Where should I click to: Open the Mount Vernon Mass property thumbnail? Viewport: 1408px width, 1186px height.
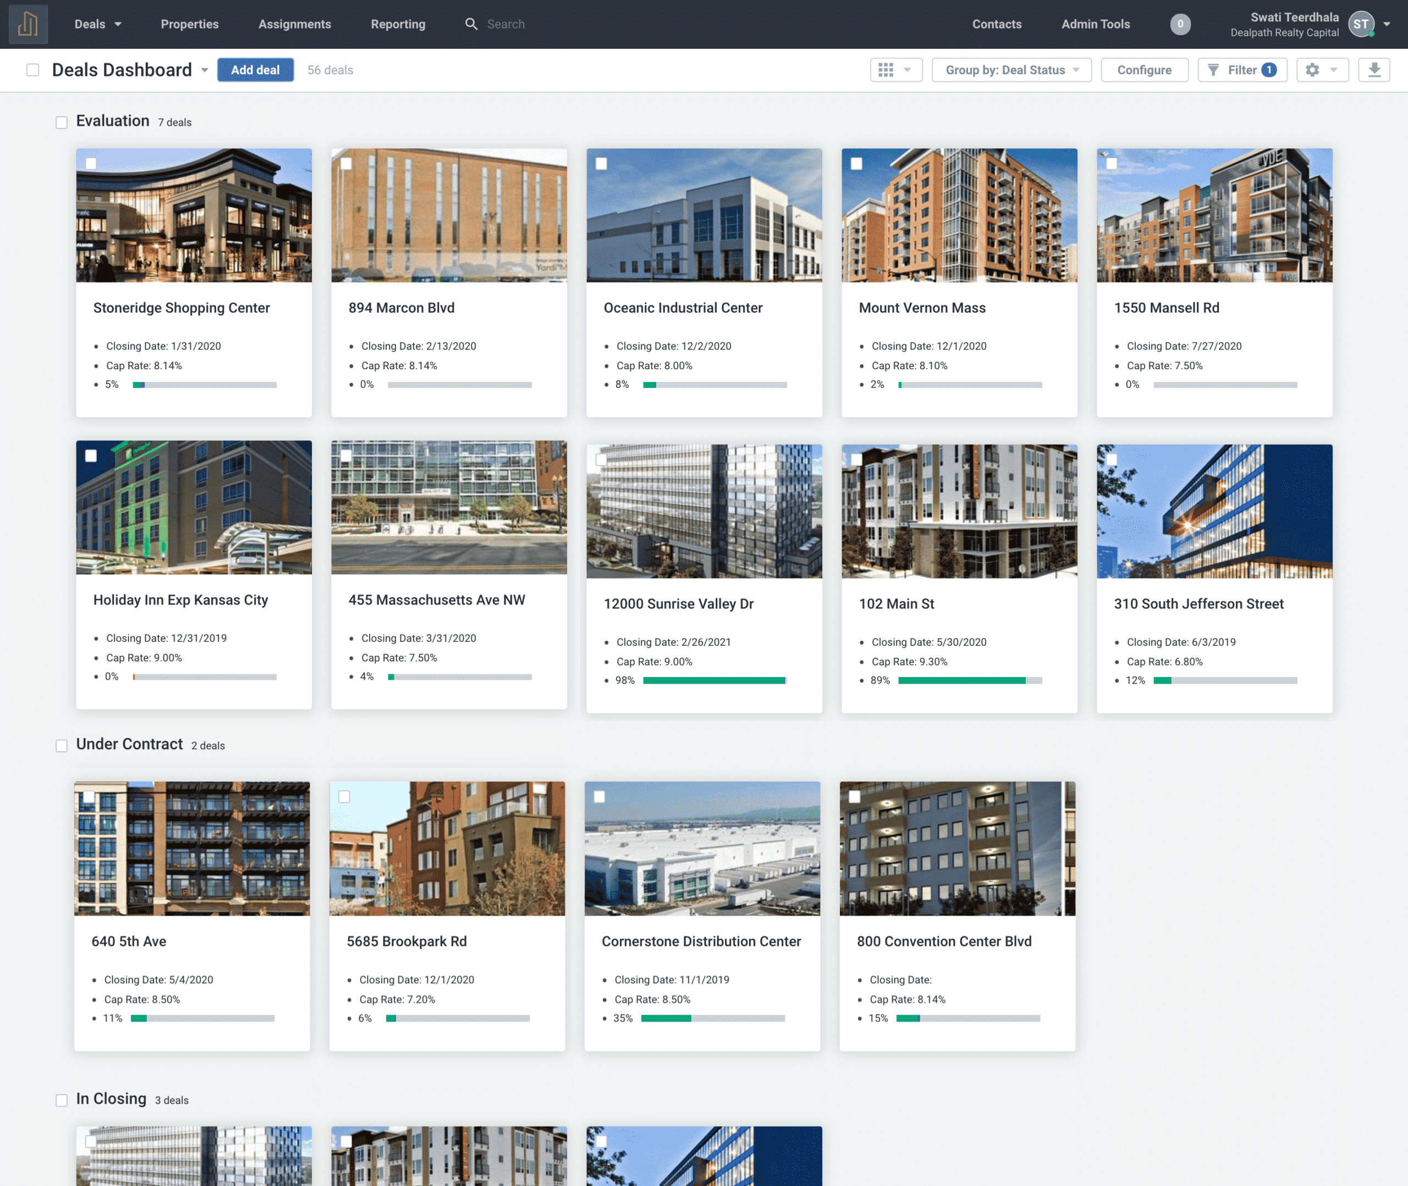[959, 215]
